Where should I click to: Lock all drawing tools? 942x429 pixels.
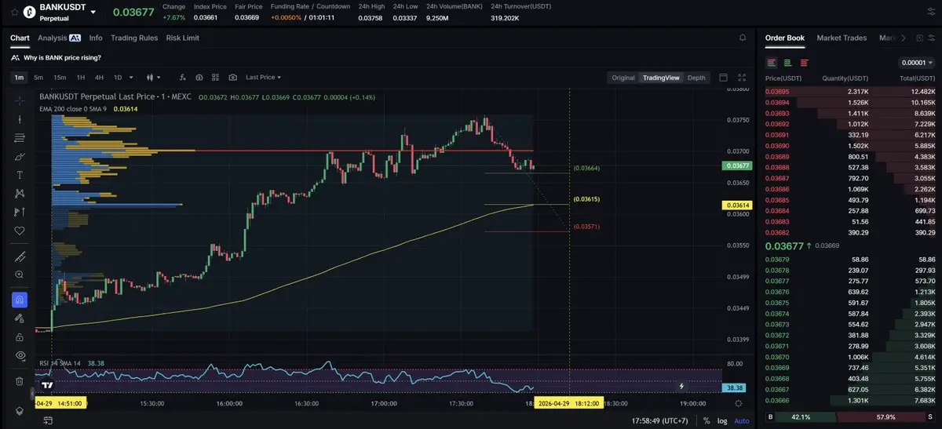(20, 336)
